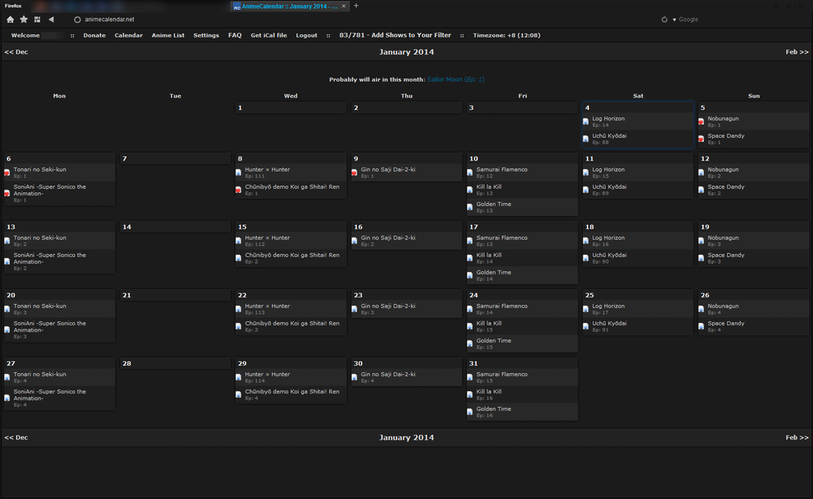
Task: Click icon beside Uchū Kyōdai Ep 89
Action: (x=586, y=190)
